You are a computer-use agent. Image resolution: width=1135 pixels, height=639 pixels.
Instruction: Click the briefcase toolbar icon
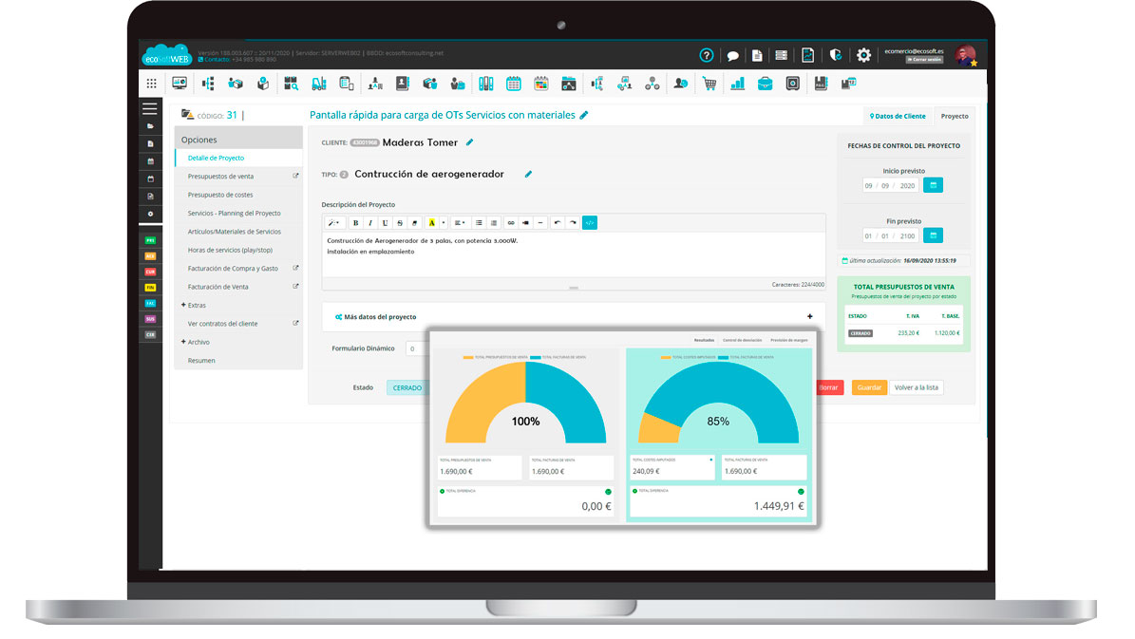pyautogui.click(x=765, y=84)
